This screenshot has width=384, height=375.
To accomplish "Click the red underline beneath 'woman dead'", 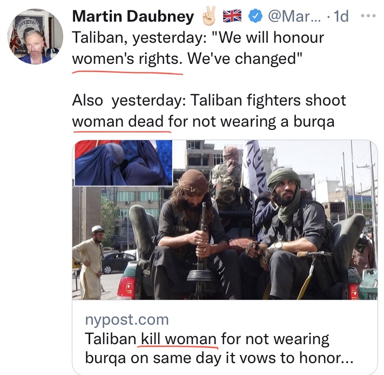I will [x=122, y=132].
